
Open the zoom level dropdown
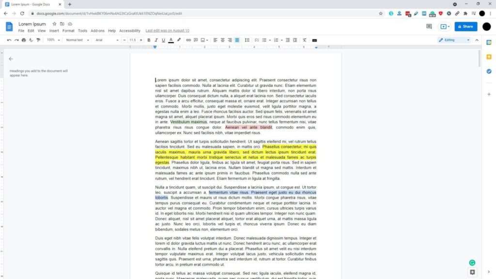point(53,40)
